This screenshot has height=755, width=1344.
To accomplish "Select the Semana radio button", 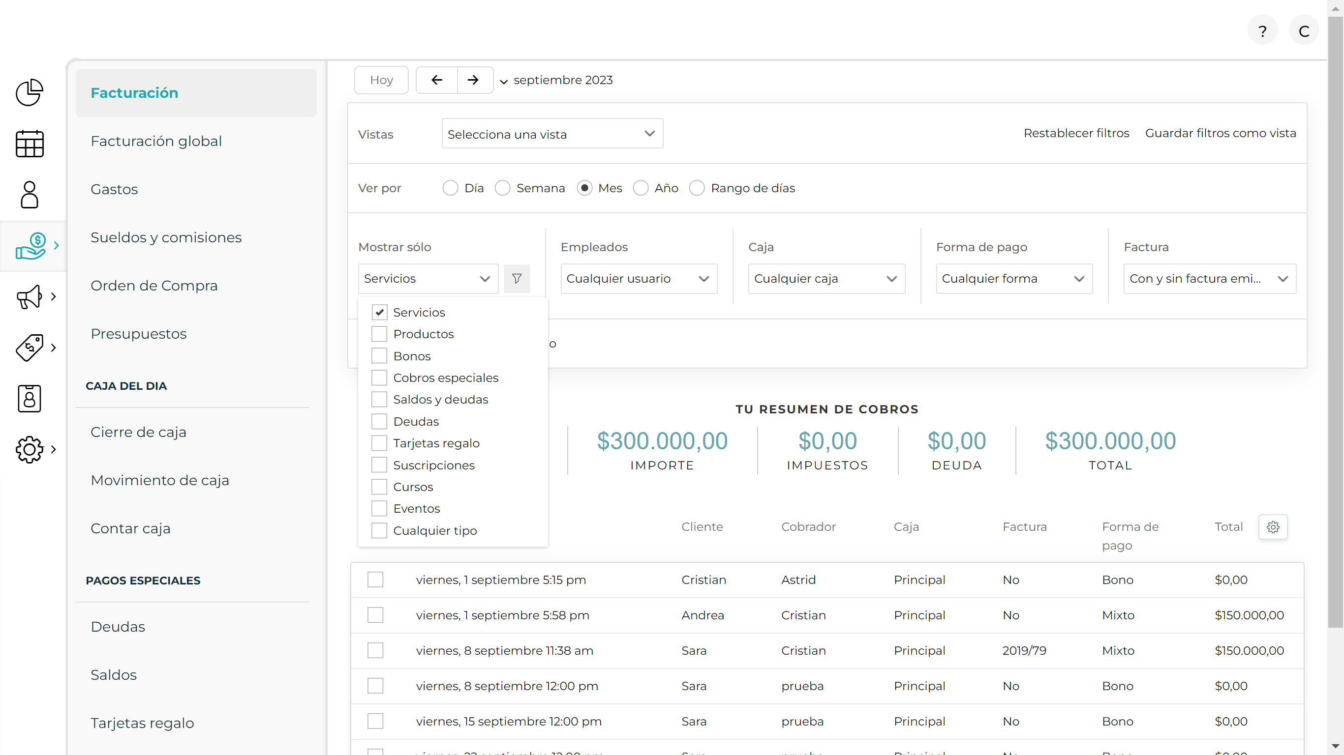I will point(502,188).
